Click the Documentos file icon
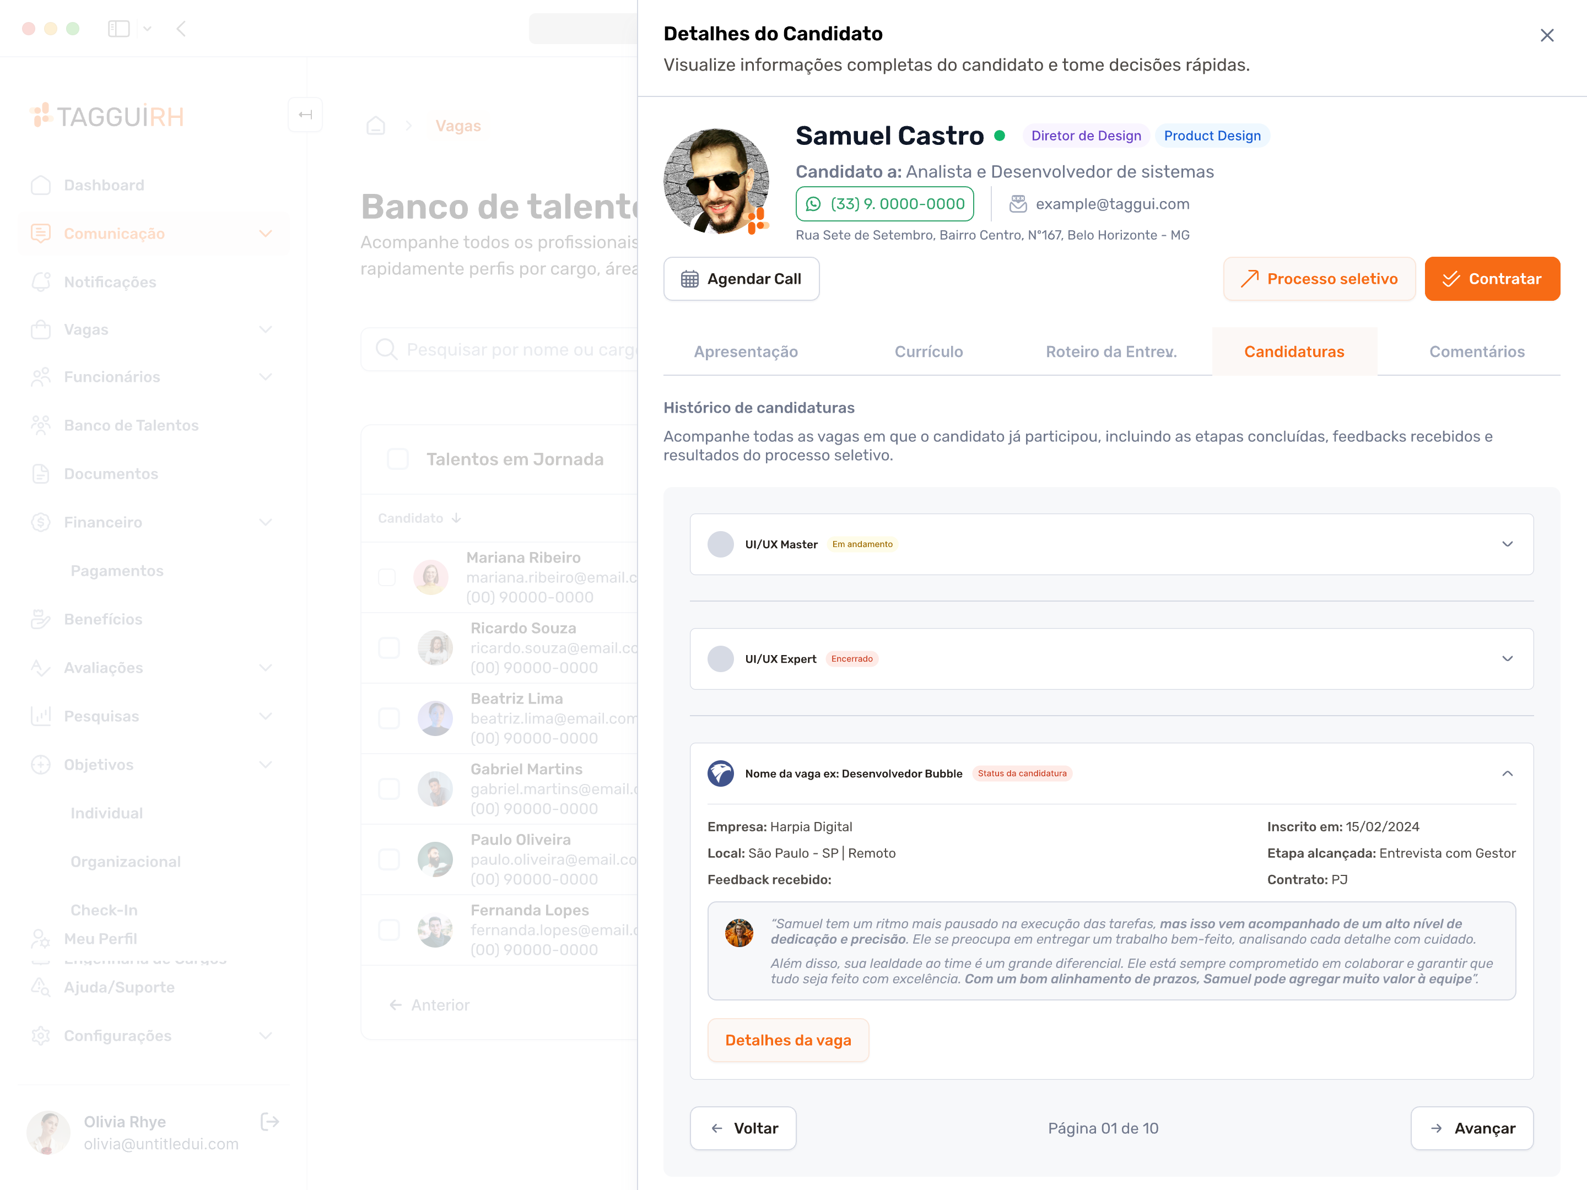Viewport: 1587px width, 1190px height. tap(41, 473)
